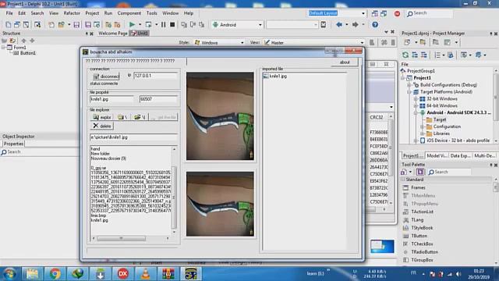Click the Stop program square icon

(172, 24)
